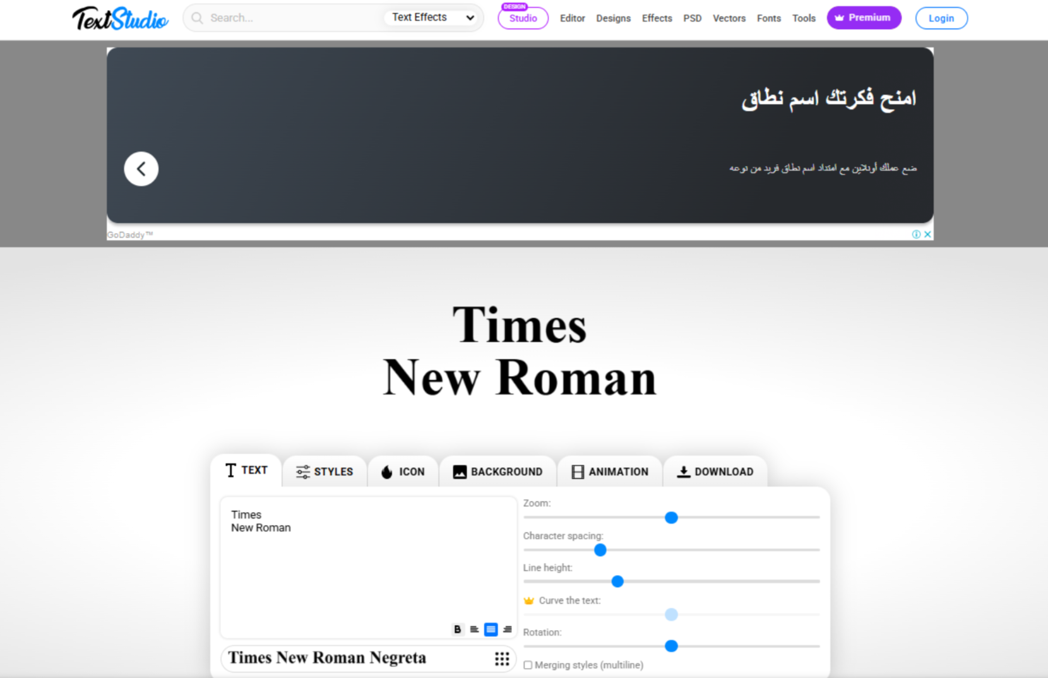Click the Login button
This screenshot has width=1048, height=678.
(x=941, y=18)
